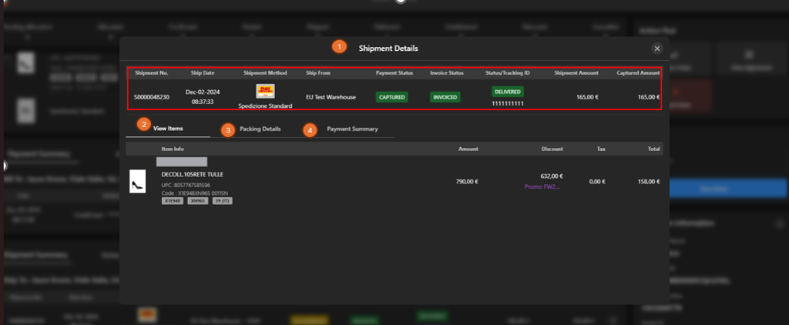This screenshot has height=325, width=789.
Task: Click the Shipment No. column header
Action: (x=152, y=73)
